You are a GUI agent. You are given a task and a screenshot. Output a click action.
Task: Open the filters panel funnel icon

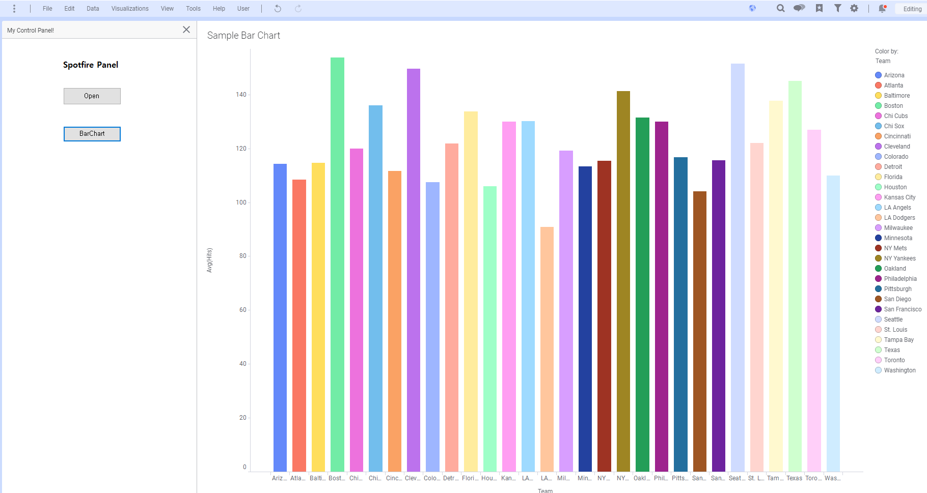[837, 8]
